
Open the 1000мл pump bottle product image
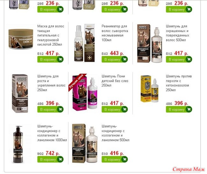pos(18,144)
